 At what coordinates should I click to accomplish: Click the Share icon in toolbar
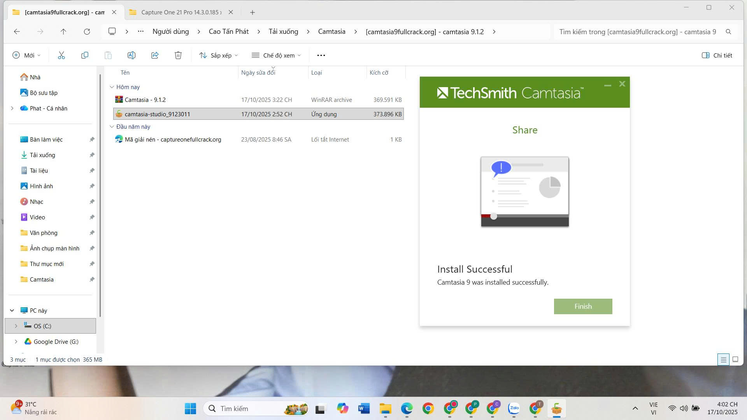(x=155, y=55)
